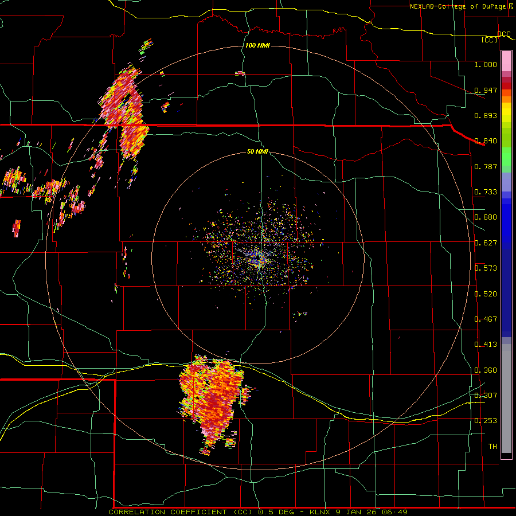Select the 0.840 legend value
516x516 pixels.
(486, 141)
